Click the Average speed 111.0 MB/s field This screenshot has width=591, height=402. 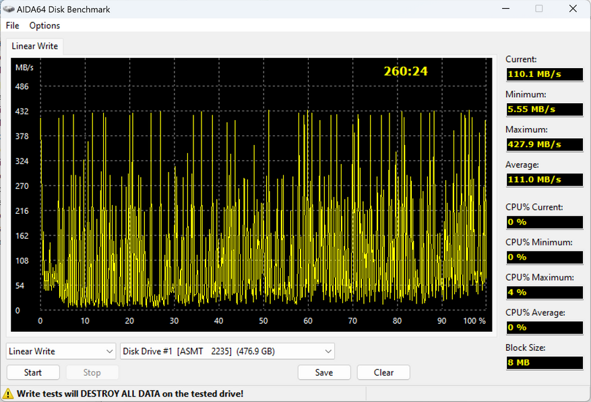pyautogui.click(x=544, y=179)
